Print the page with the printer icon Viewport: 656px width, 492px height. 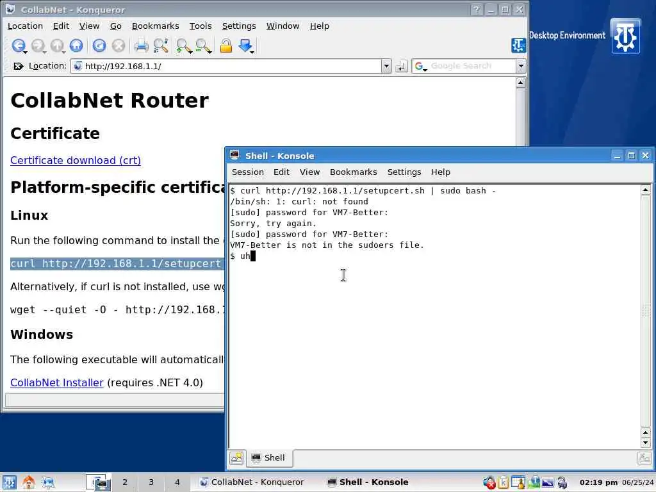coord(142,45)
